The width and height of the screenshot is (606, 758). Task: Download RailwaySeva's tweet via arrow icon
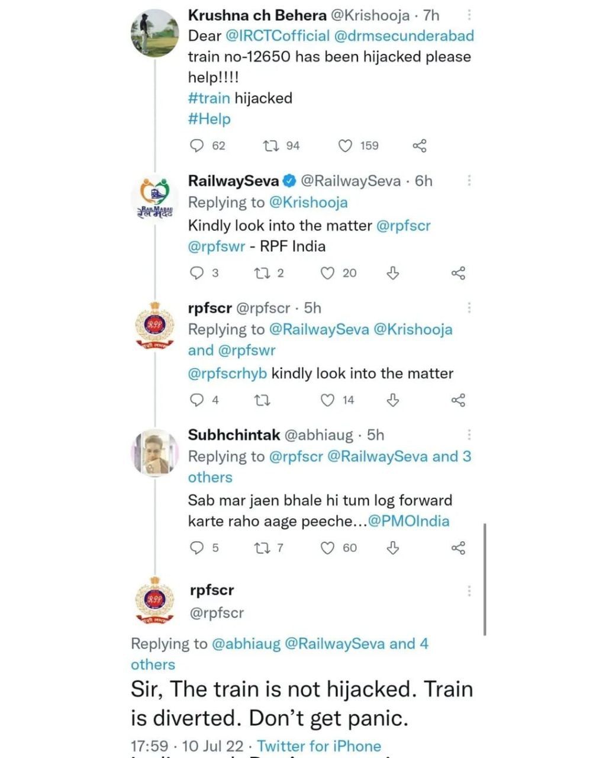392,273
